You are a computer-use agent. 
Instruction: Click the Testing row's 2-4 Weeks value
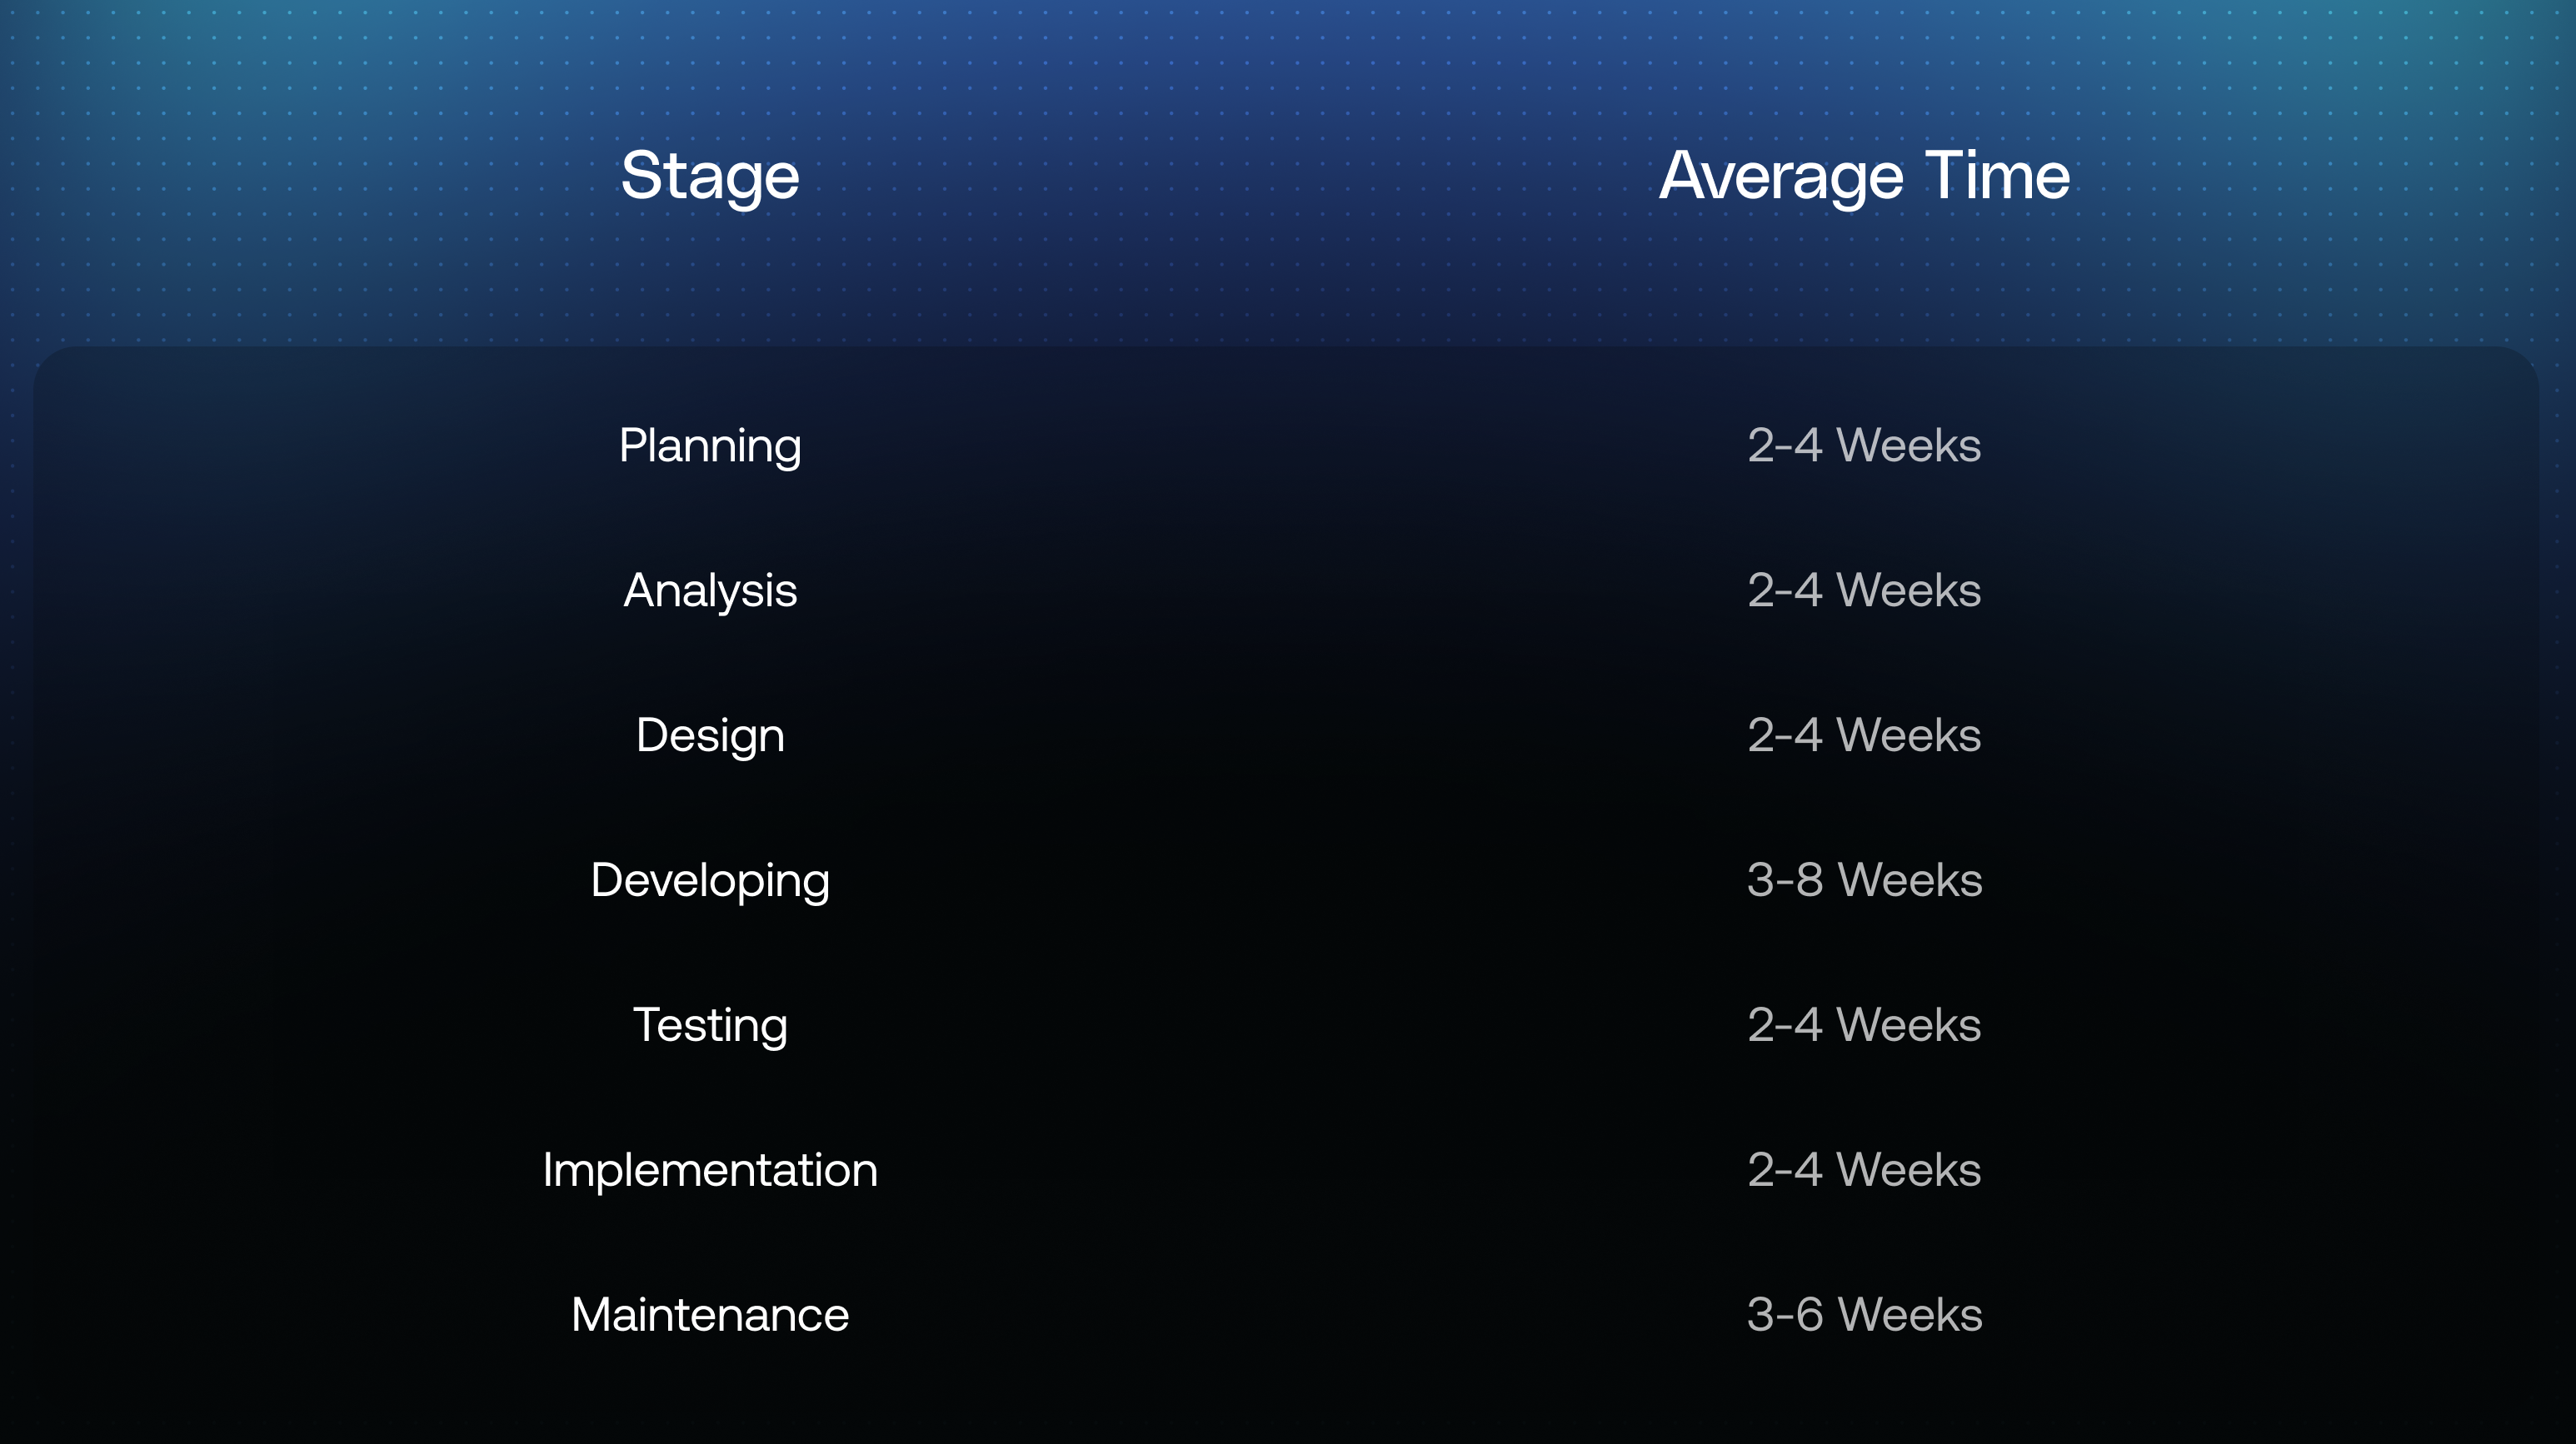point(1864,1025)
